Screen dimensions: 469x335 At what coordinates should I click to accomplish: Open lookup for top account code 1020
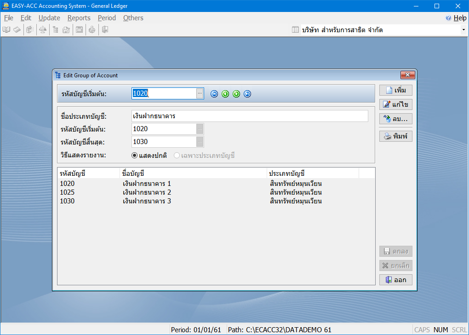(200, 93)
